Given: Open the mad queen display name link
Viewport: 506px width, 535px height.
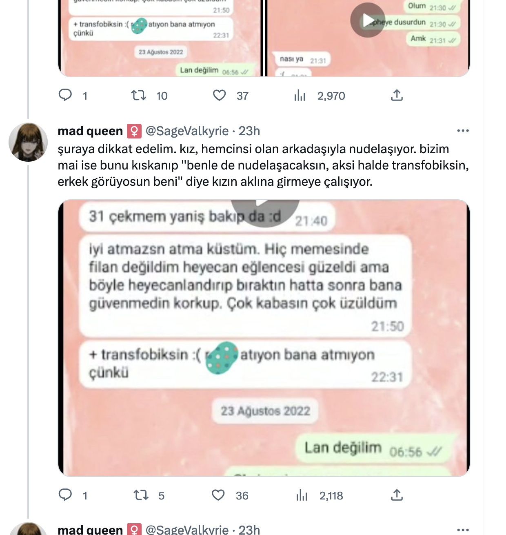Looking at the screenshot, I should [90, 131].
